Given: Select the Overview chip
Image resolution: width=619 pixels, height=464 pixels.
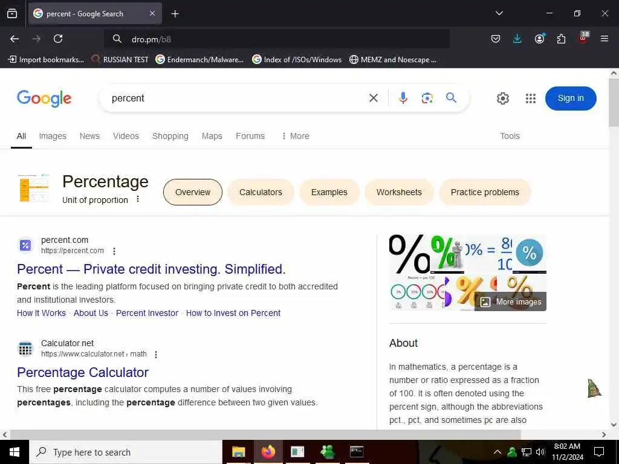Looking at the screenshot, I should click(x=193, y=192).
